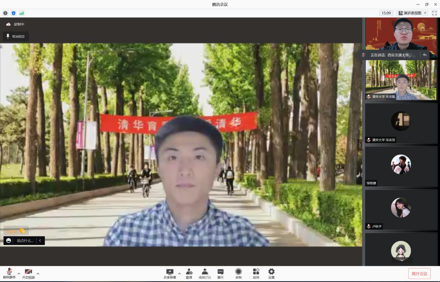Check the green network signal icon
The height and width of the screenshot is (282, 440).
tap(22, 13)
